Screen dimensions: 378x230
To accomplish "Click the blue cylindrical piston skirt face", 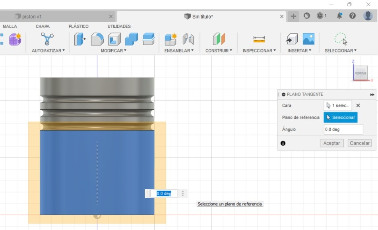I will pyautogui.click(x=97, y=172).
